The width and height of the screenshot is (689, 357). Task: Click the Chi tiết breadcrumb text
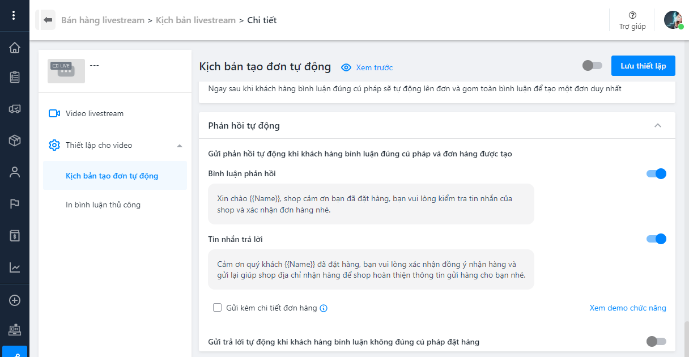tap(262, 20)
